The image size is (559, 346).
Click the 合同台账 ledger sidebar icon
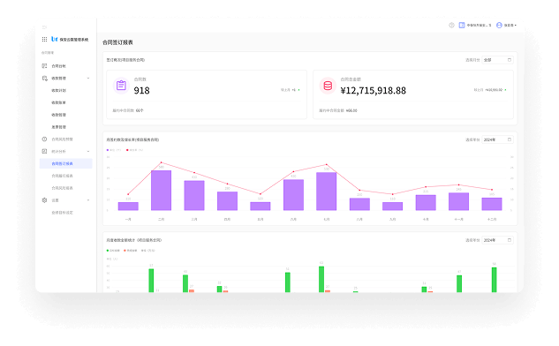[x=44, y=66]
